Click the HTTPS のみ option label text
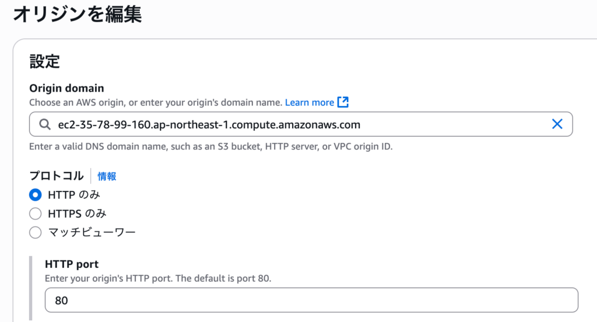The image size is (597, 322). [x=77, y=213]
